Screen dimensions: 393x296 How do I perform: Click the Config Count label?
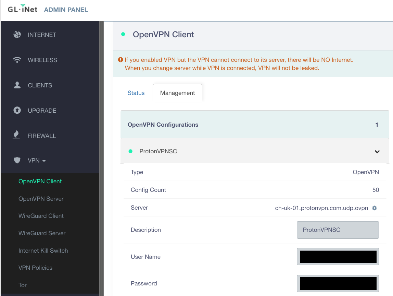point(148,190)
